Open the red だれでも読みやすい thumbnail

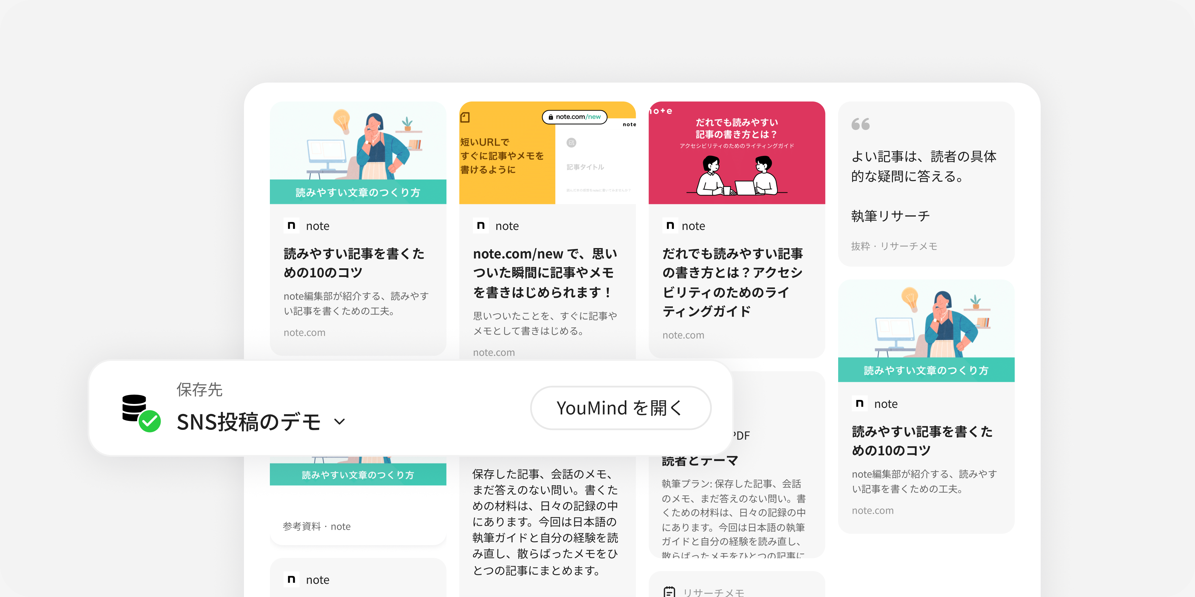(737, 153)
